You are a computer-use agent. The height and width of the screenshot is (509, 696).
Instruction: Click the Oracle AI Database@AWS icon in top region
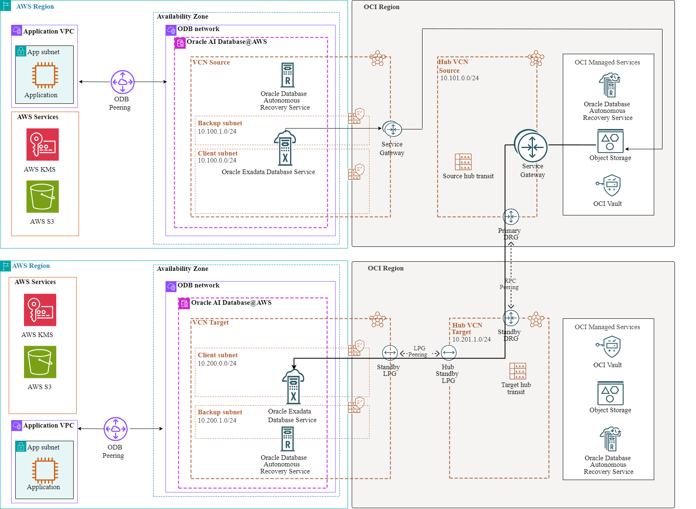pos(180,43)
